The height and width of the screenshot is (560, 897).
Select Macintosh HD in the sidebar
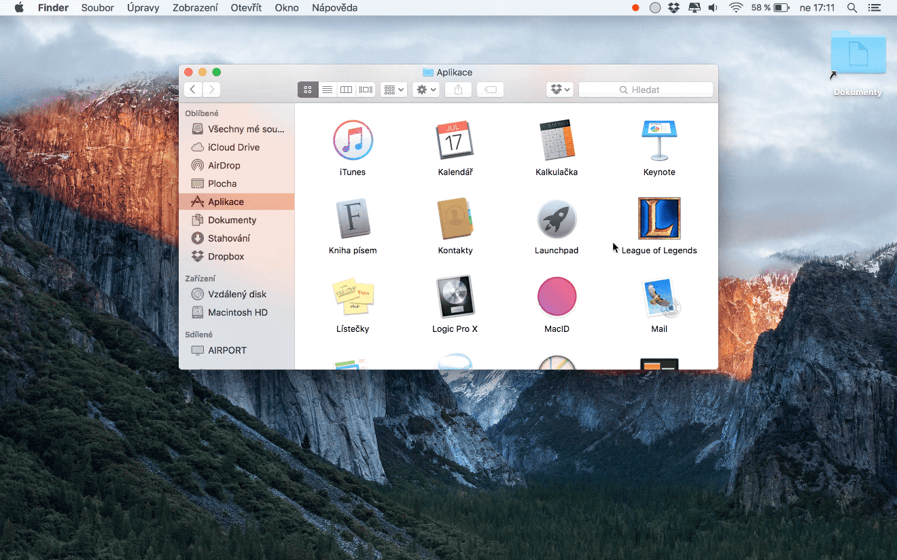tap(236, 313)
